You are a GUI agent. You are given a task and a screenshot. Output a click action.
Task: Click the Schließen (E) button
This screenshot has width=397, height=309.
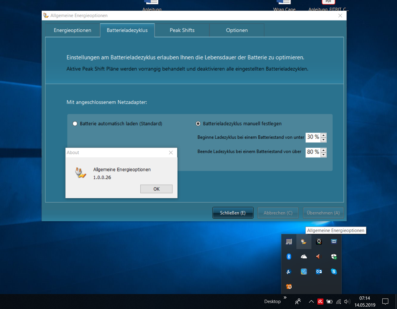(233, 213)
